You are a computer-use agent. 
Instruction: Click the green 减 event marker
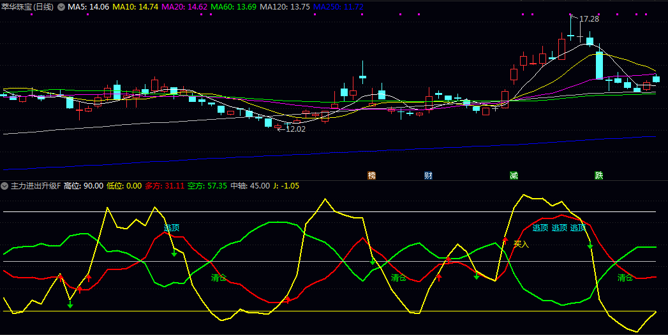[x=514, y=175]
